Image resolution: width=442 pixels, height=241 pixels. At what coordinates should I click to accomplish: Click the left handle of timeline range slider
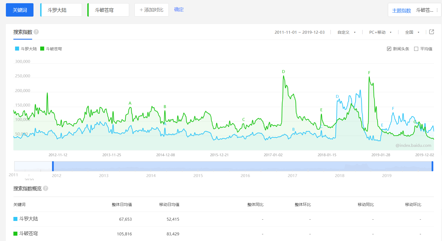pyautogui.click(x=53, y=166)
